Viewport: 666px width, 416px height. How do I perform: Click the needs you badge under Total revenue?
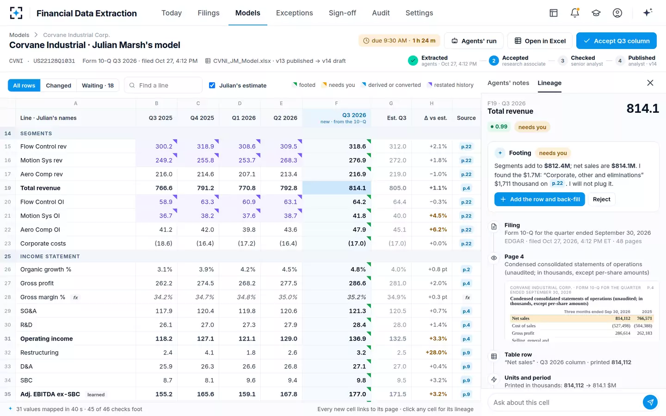click(x=532, y=127)
